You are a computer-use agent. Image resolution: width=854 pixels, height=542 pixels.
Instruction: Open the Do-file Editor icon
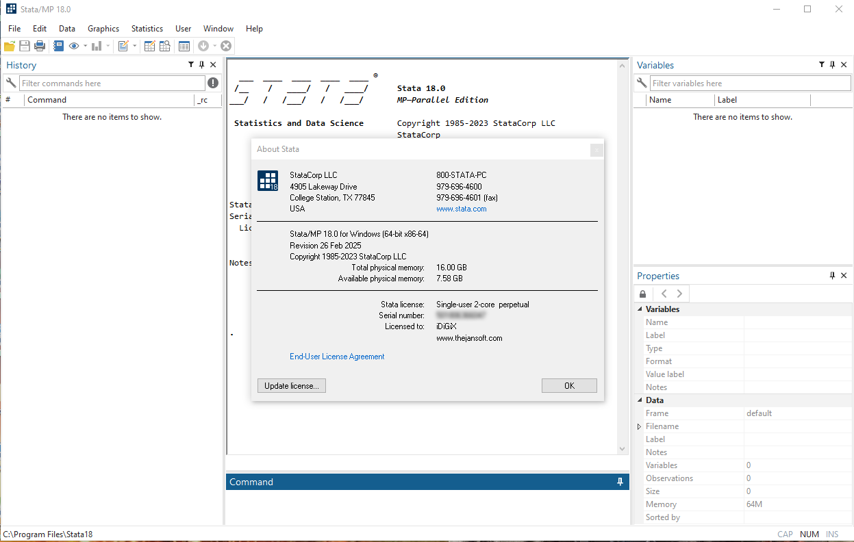click(x=123, y=46)
